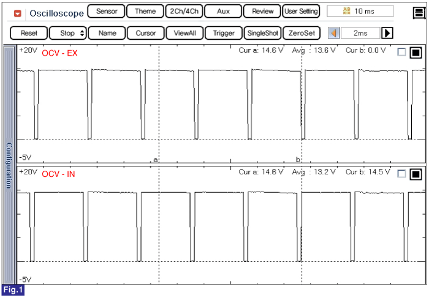Screen dimensions: 429x298
Task: Click the Name button
Action: point(107,33)
